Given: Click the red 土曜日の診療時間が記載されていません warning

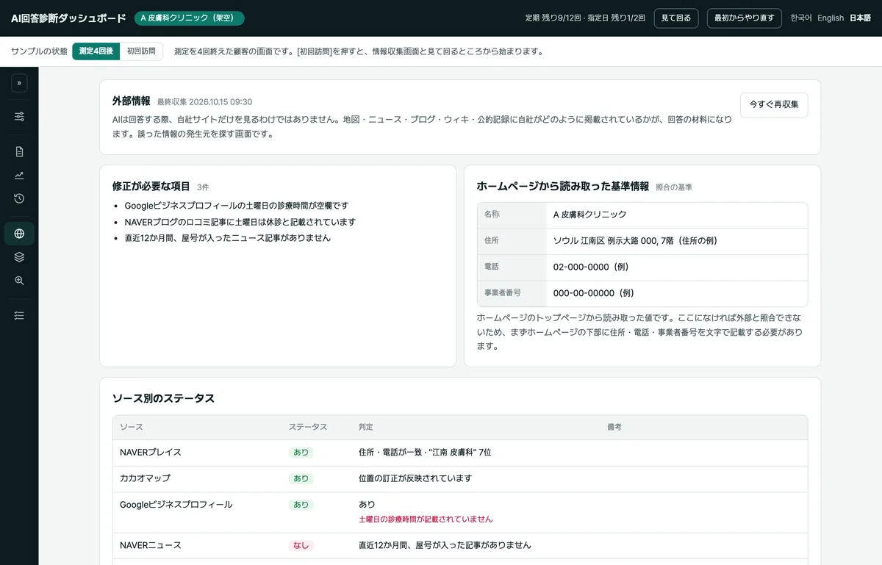Looking at the screenshot, I should coord(426,519).
